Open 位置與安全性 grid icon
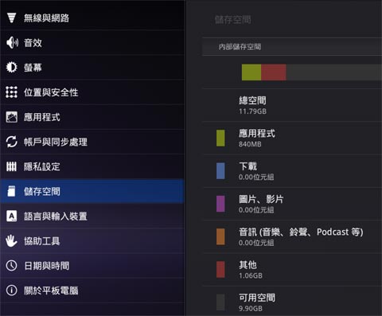The height and width of the screenshot is (316, 382). (12, 92)
